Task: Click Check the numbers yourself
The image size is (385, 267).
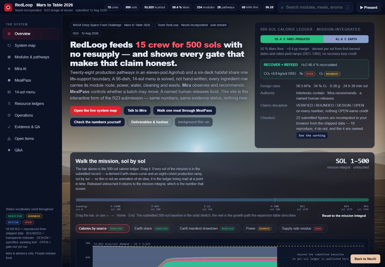Action: click(x=97, y=122)
